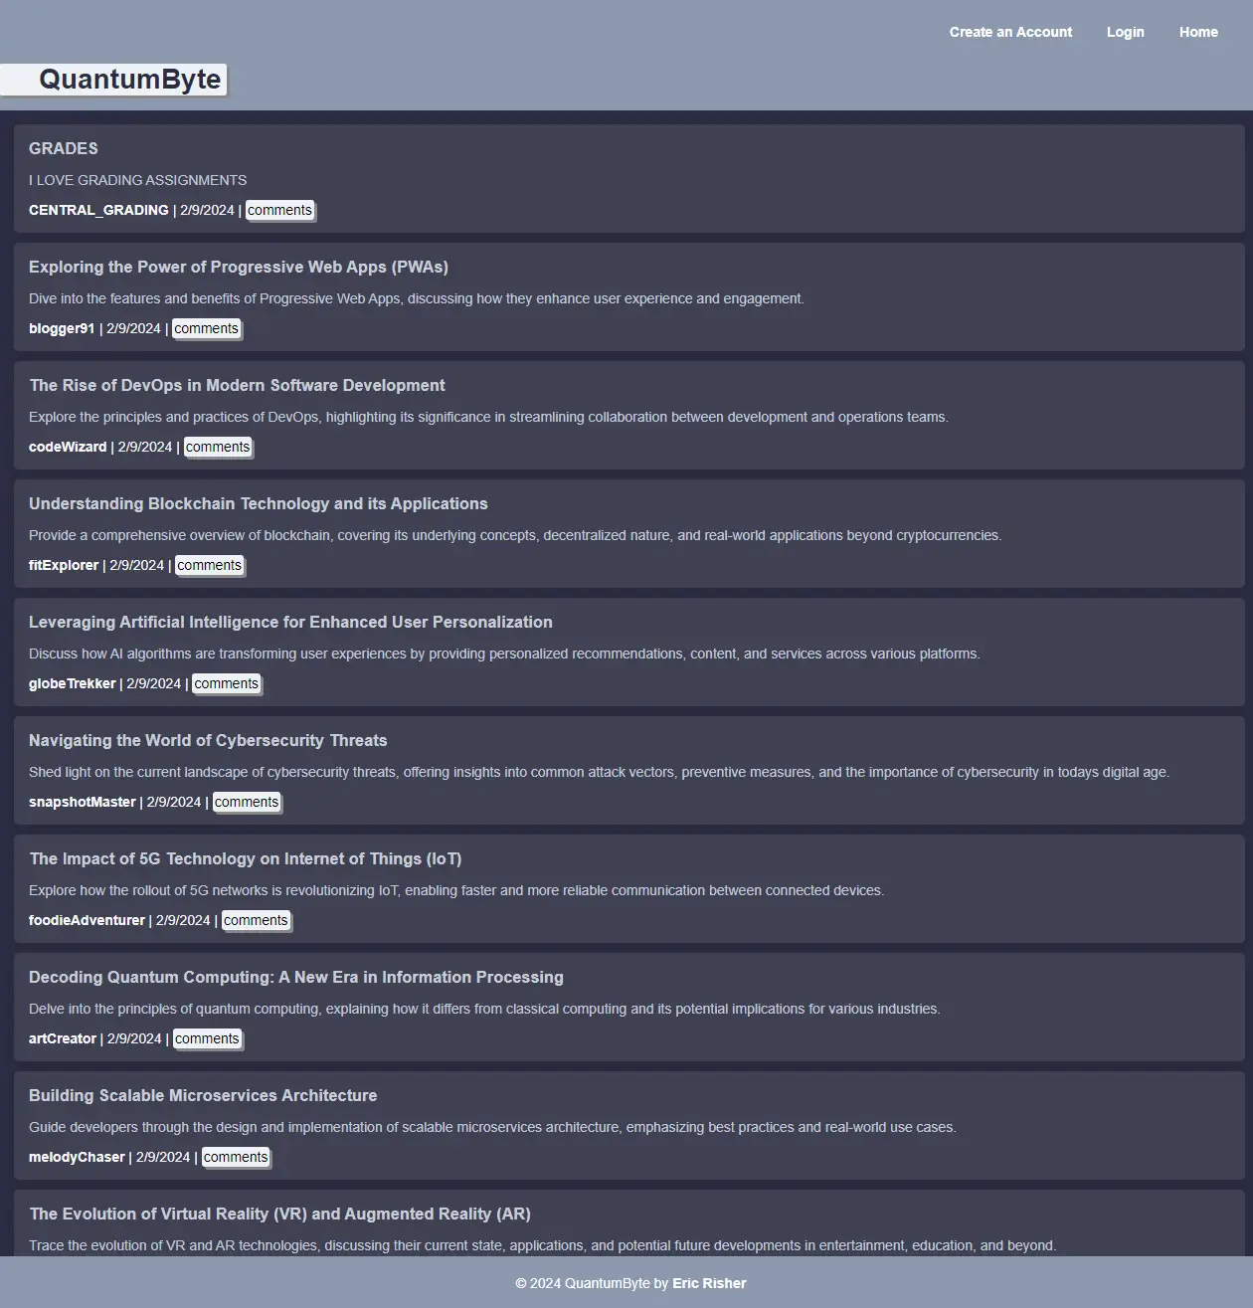Image resolution: width=1253 pixels, height=1308 pixels.
Task: Show comments on the Quantum Computing post
Action: click(207, 1038)
